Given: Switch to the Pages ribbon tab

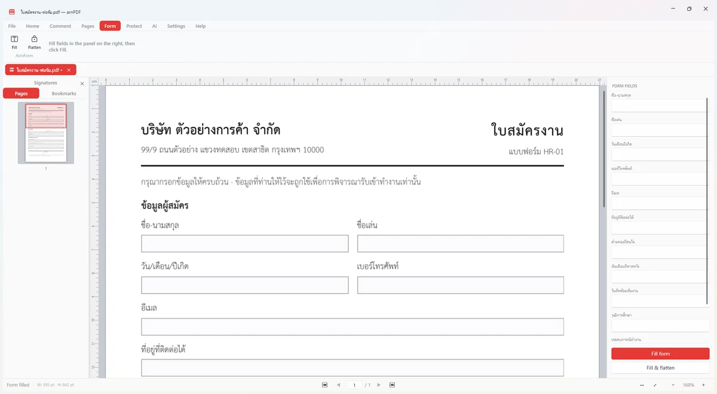Looking at the screenshot, I should pyautogui.click(x=88, y=26).
